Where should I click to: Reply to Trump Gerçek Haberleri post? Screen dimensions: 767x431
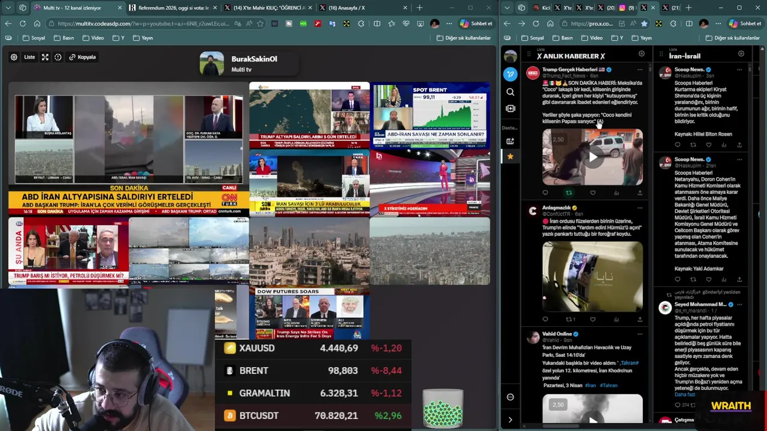tap(545, 193)
